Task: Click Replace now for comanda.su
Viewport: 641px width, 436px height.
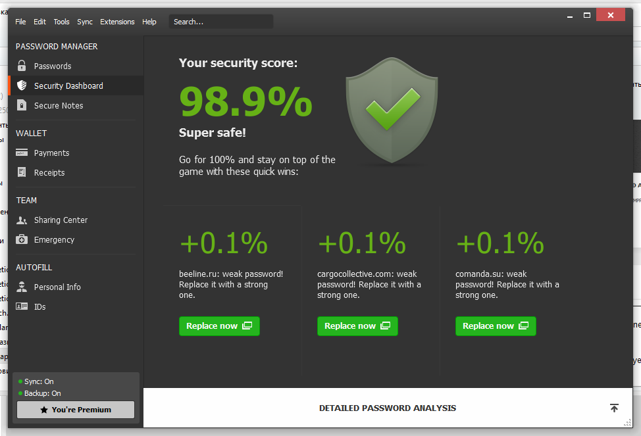Action: 496,326
